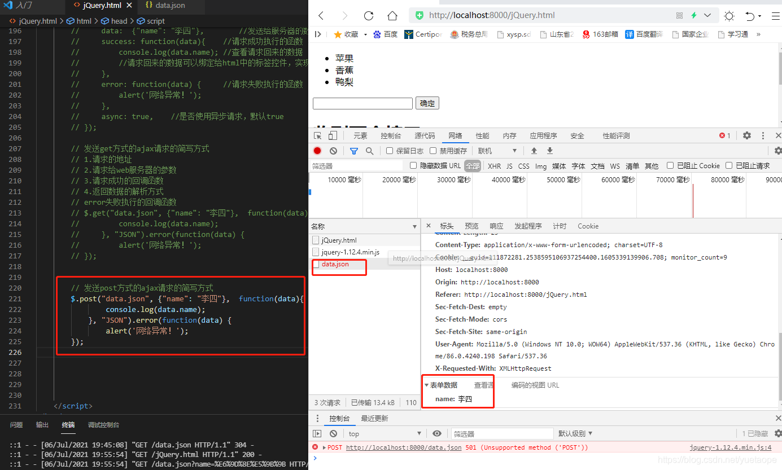Switch to the 应用程序 Application tab

[x=543, y=135]
